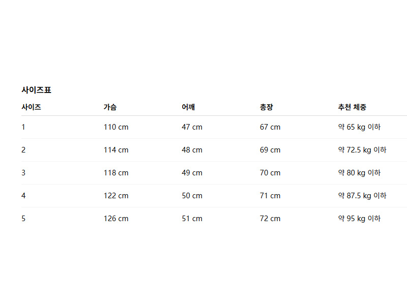The width and height of the screenshot is (407, 305).
Task: Click the size 1 row label
Action: [23, 127]
